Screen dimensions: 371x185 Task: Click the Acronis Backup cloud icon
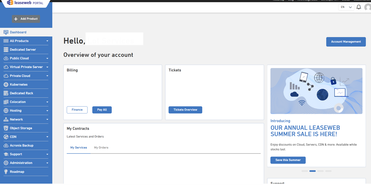[x=6, y=146]
